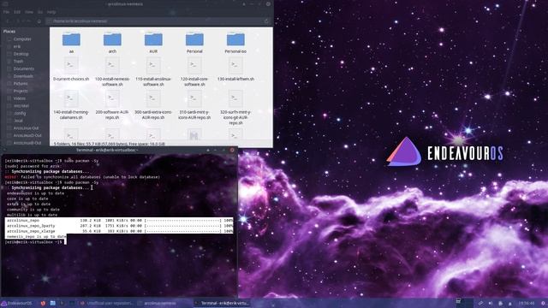Select the 110-install-arcolinux-software.sh script
Screen dimensions: 548x308
(153, 72)
